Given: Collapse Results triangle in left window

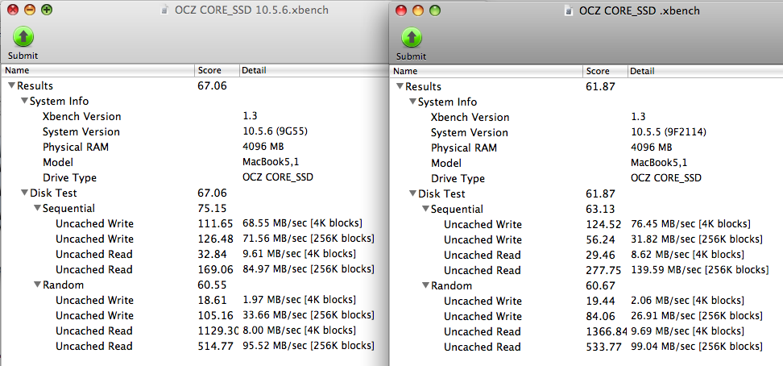Looking at the screenshot, I should pos(12,86).
